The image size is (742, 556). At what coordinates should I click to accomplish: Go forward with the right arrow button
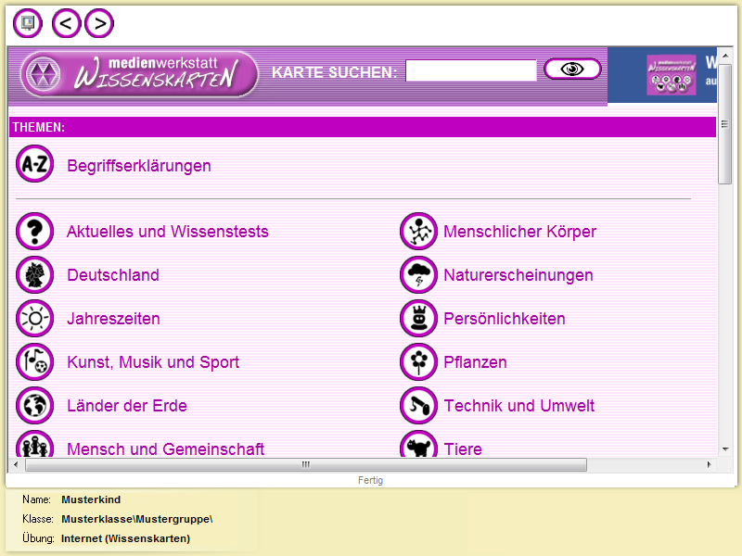(x=99, y=23)
